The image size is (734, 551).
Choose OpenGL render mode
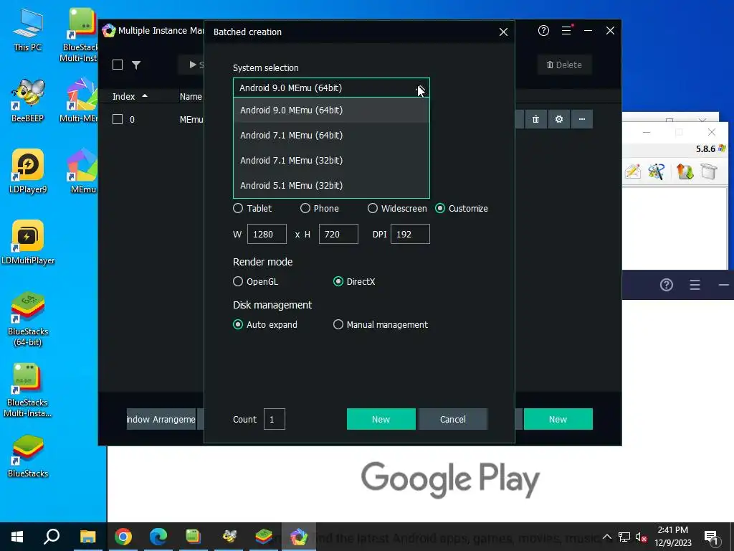(x=238, y=281)
